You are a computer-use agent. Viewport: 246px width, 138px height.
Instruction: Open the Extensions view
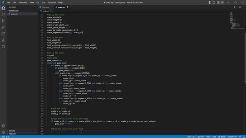(3, 34)
